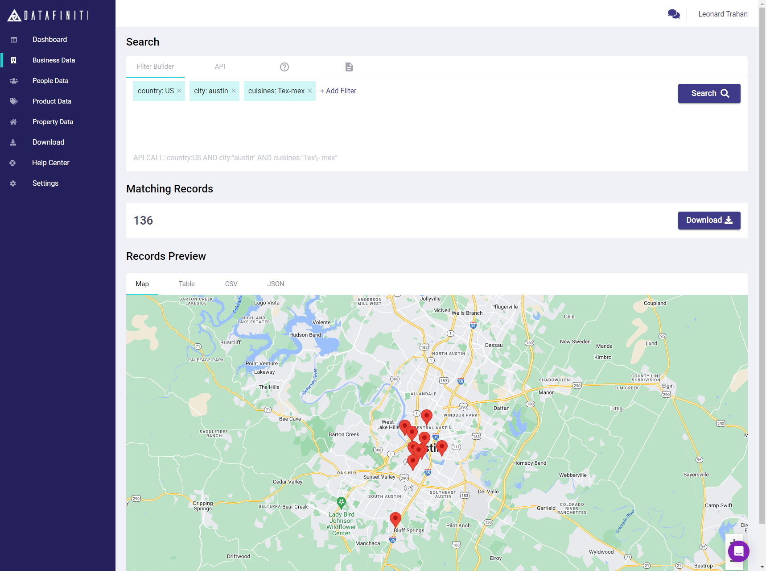766x571 pixels.
Task: Click the + Add Filter link
Action: [x=338, y=91]
